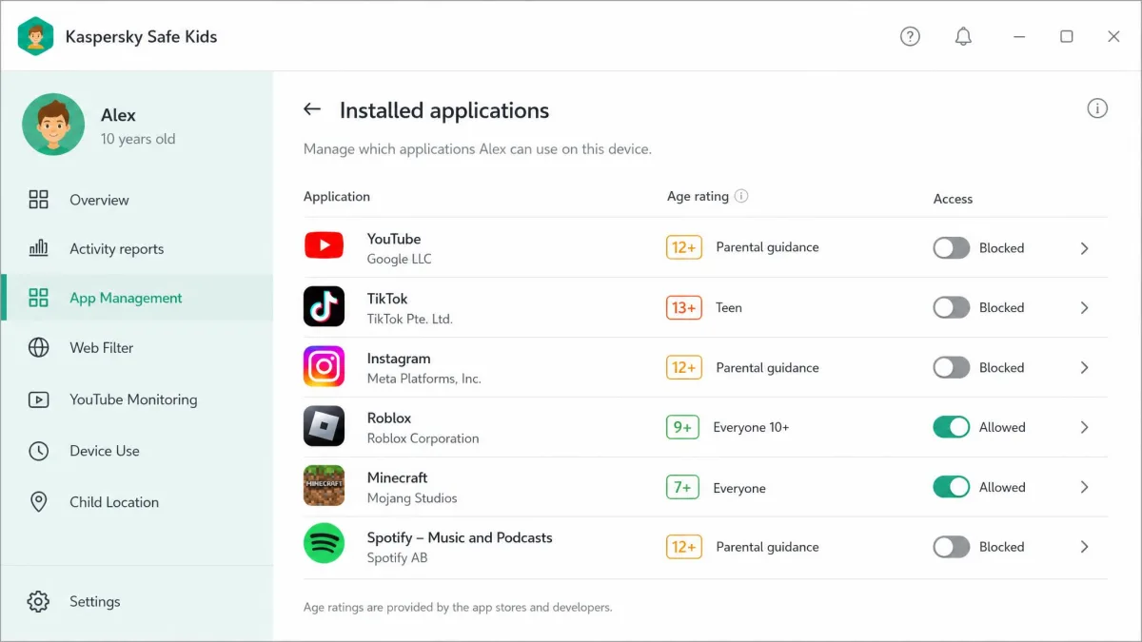Click the age ratings footnote text

tap(458, 607)
